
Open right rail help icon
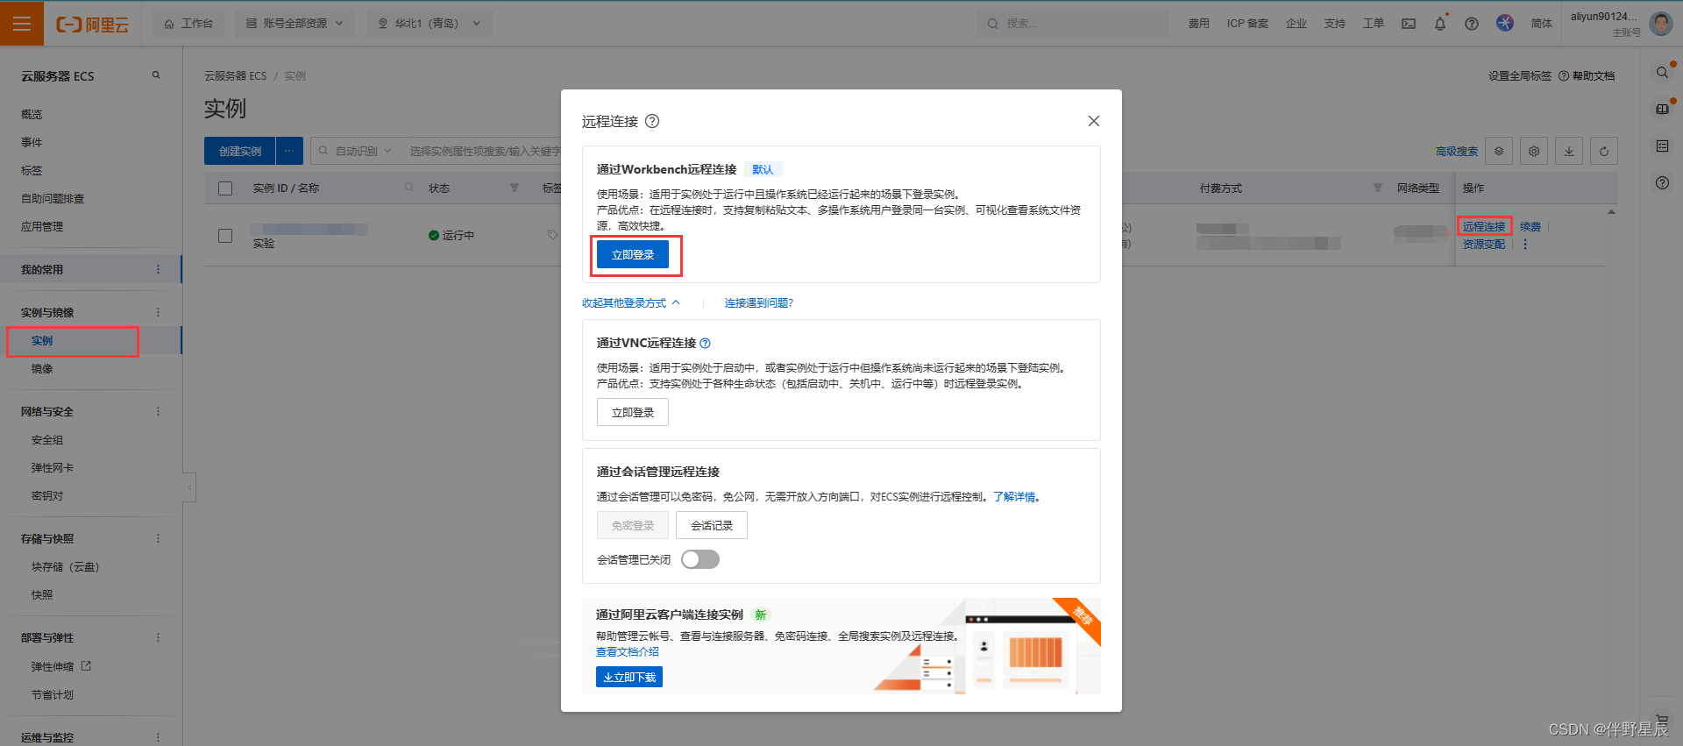[x=1662, y=183]
